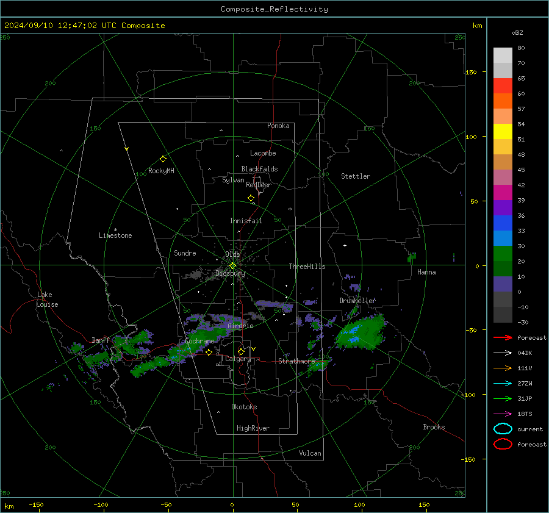Click the Innisfail city label
This screenshot has height=513, width=549.
[x=246, y=221]
